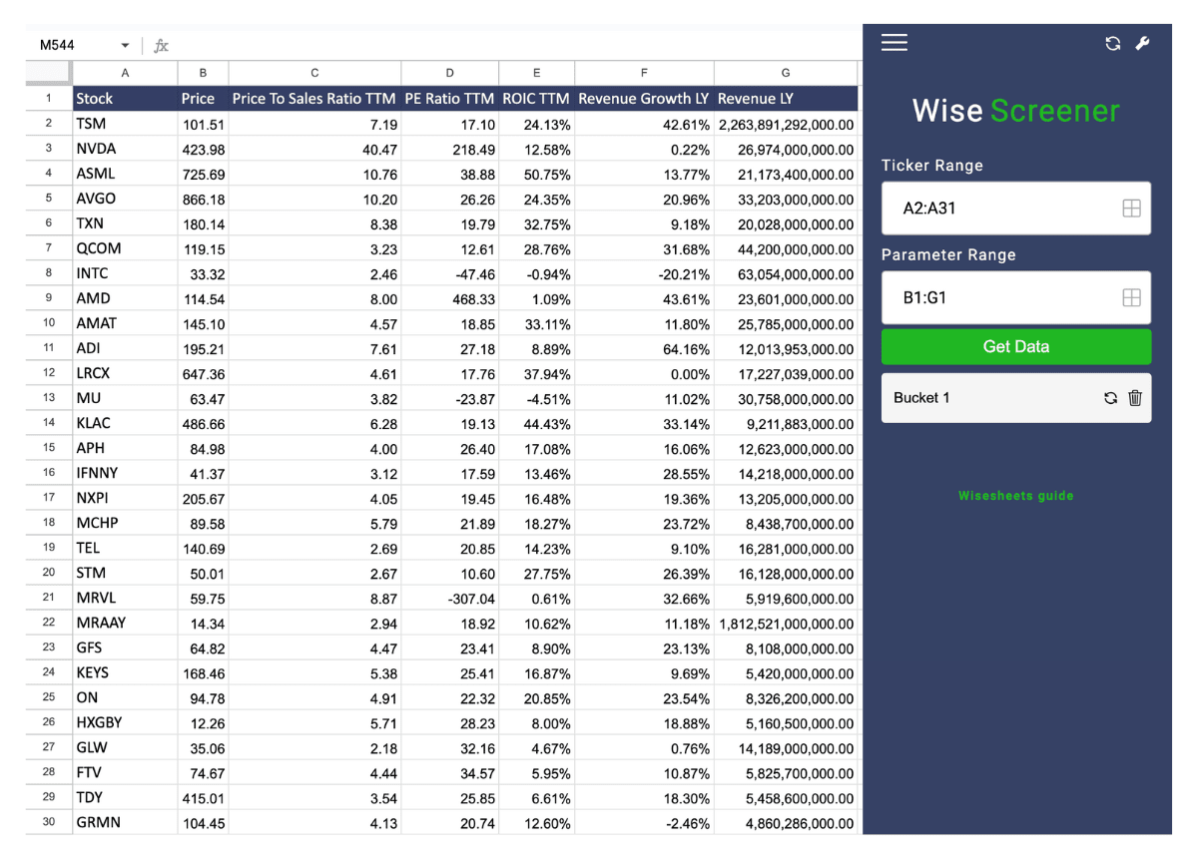Viewport: 1198px width, 858px height.
Task: Click the fx formula icon
Action: [160, 45]
